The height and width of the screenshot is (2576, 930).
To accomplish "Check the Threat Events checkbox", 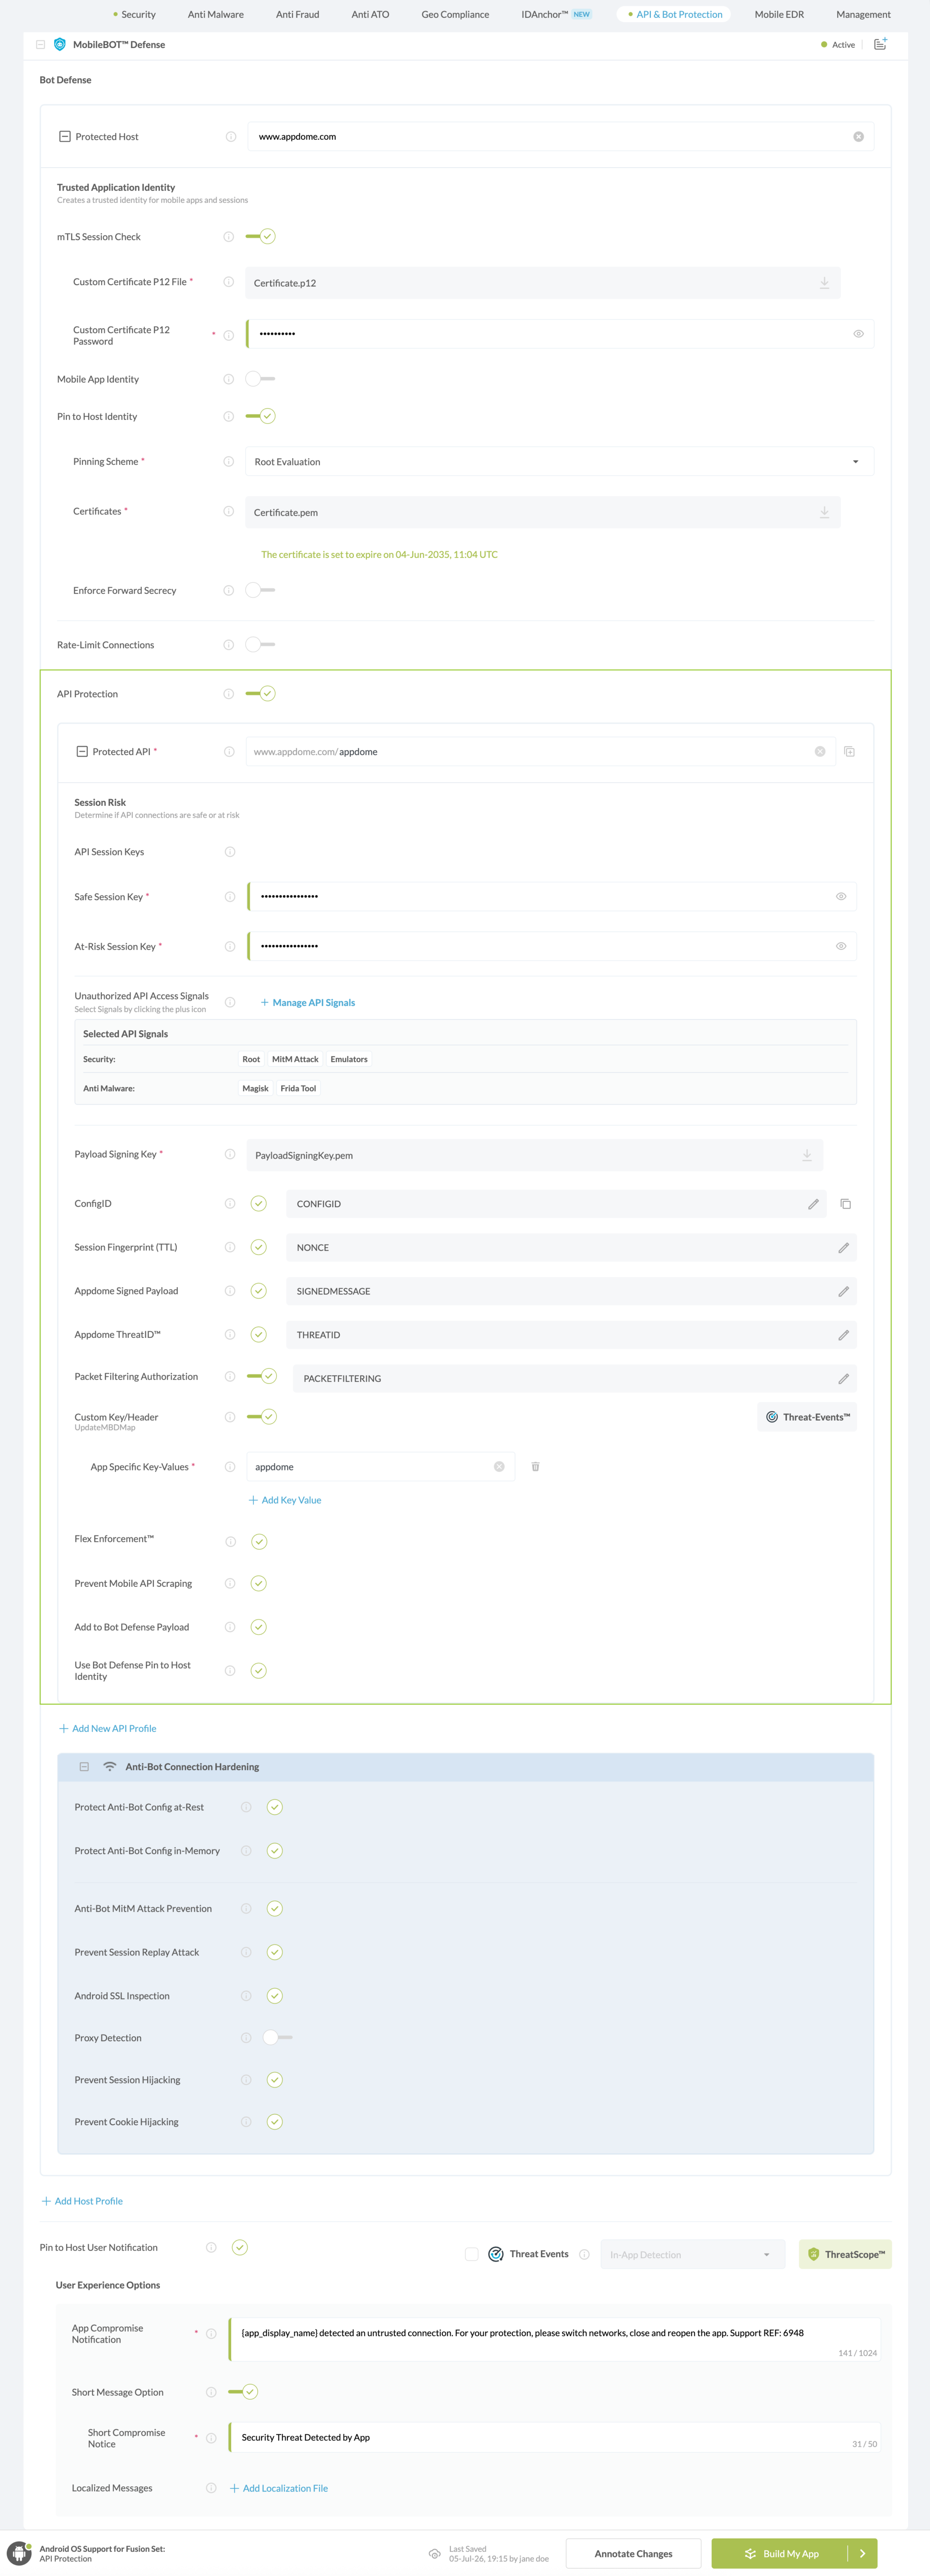I will click(x=472, y=2254).
